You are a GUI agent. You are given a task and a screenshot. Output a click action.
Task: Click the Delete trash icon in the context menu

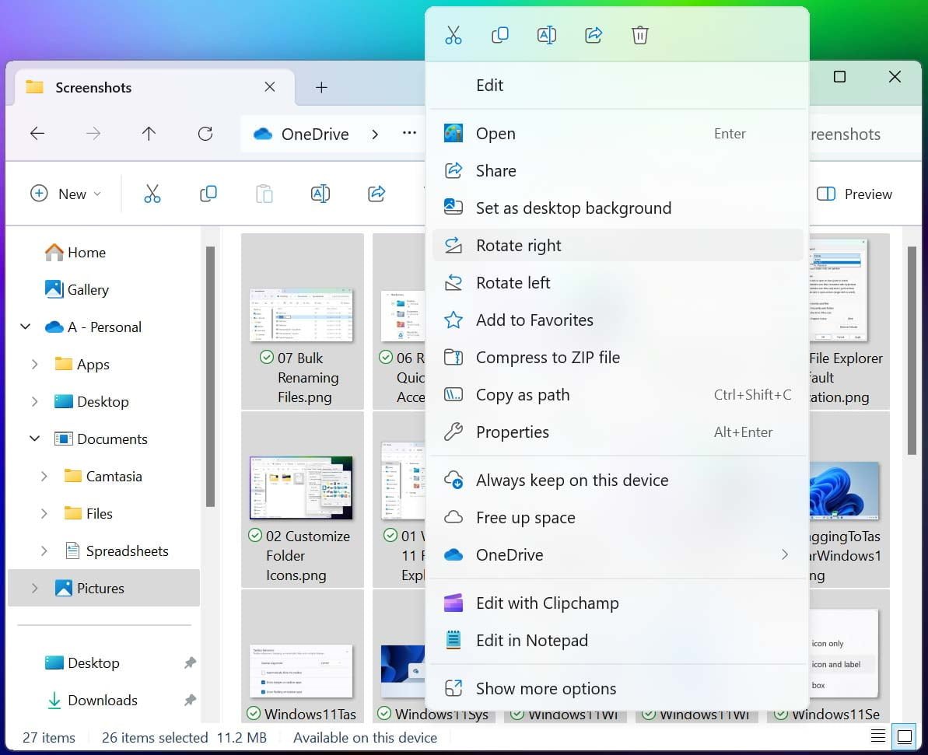click(x=639, y=34)
